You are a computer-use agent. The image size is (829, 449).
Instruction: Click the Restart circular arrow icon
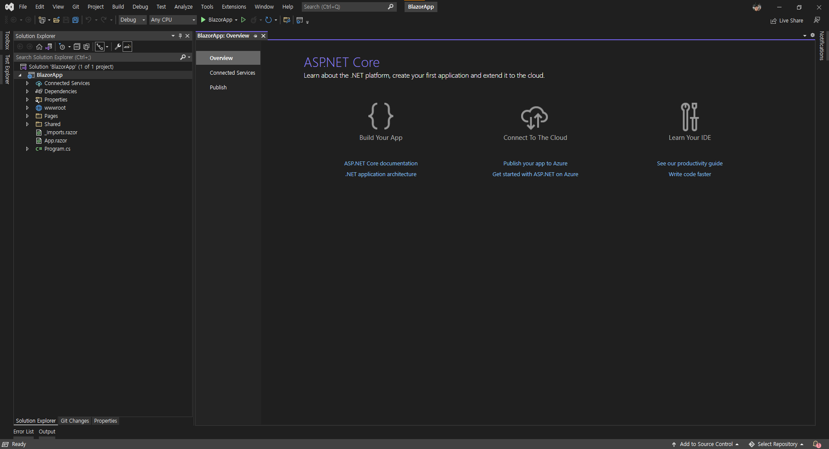coord(269,20)
